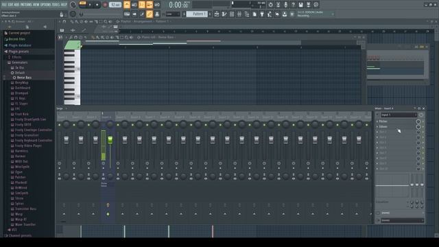Toggle wait for input icon
439x247 pixels.
[134, 5]
